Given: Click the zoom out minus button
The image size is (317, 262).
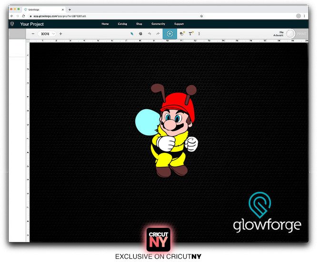Looking at the screenshot, I should (x=33, y=34).
